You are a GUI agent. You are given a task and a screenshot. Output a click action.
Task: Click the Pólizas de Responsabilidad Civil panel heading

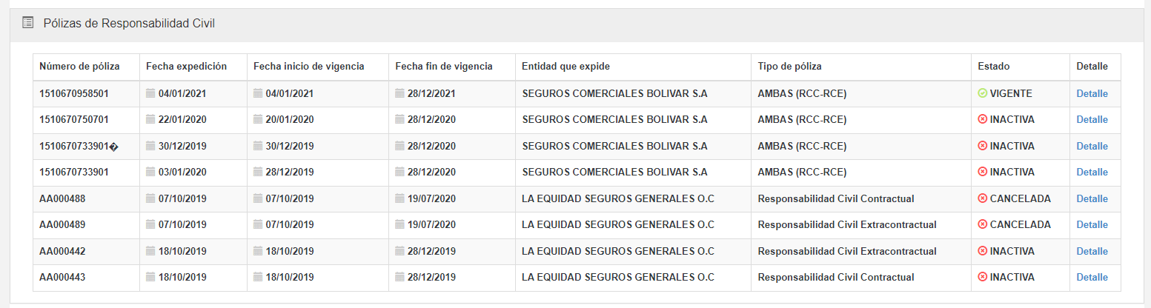click(x=129, y=23)
